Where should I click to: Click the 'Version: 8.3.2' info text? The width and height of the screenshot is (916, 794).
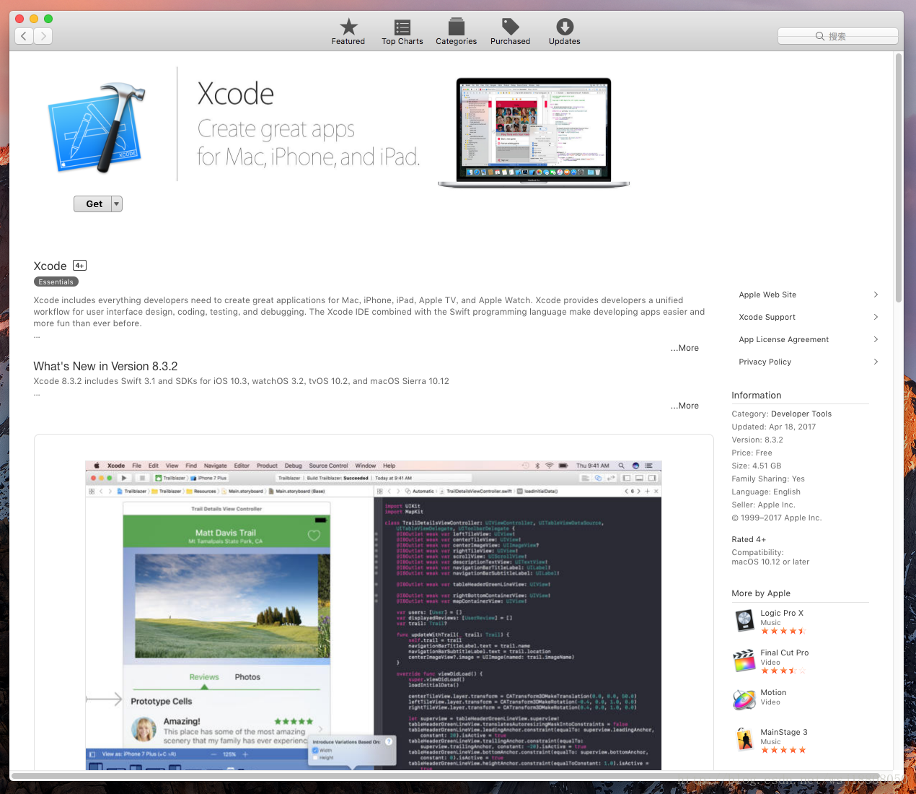point(757,440)
